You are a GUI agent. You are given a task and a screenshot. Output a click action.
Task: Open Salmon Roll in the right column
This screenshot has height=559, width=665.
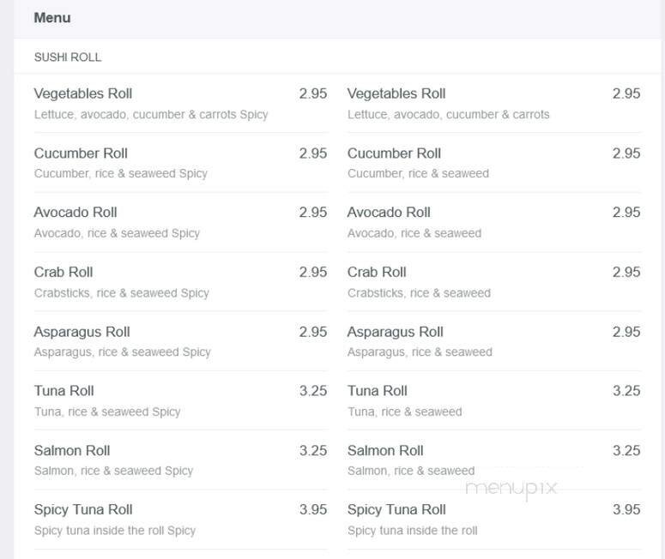[385, 451]
